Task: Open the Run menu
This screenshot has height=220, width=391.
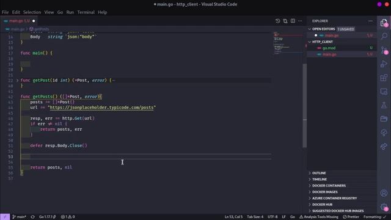Action: (x=70, y=12)
